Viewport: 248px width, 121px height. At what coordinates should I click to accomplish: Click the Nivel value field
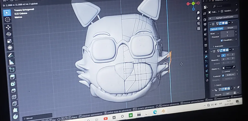(x=227, y=32)
